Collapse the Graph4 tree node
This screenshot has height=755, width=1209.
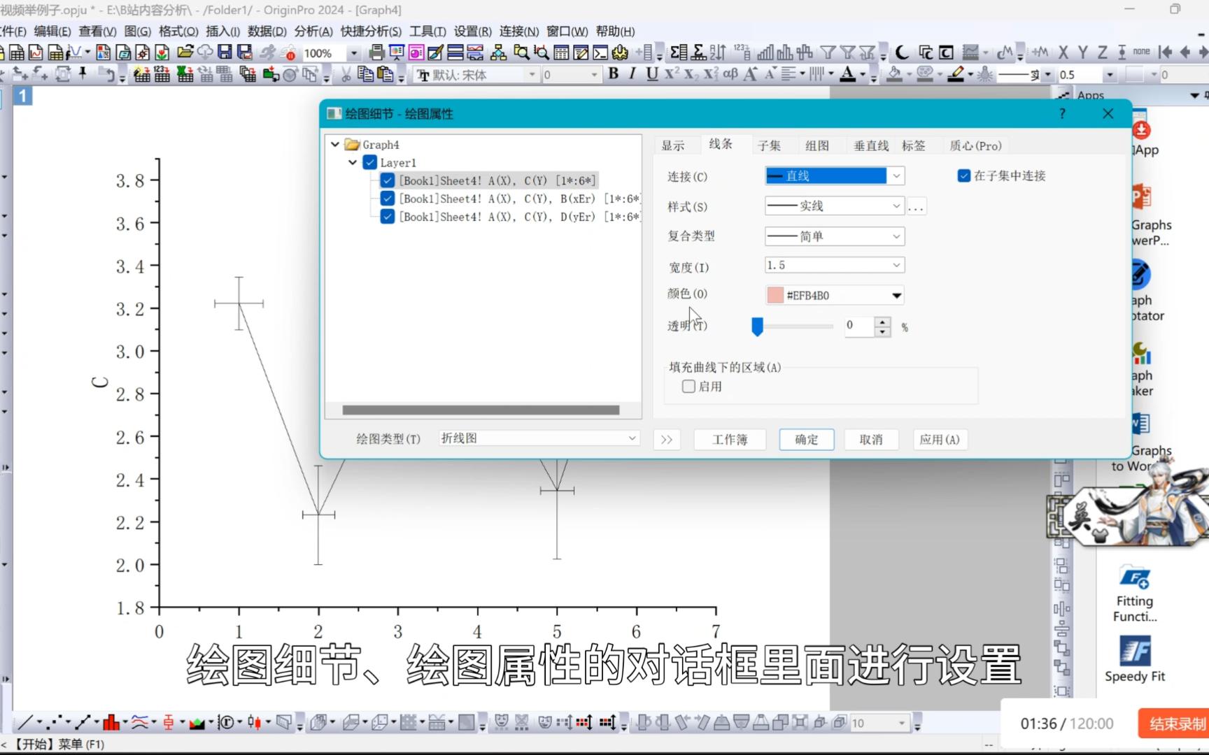pos(335,144)
